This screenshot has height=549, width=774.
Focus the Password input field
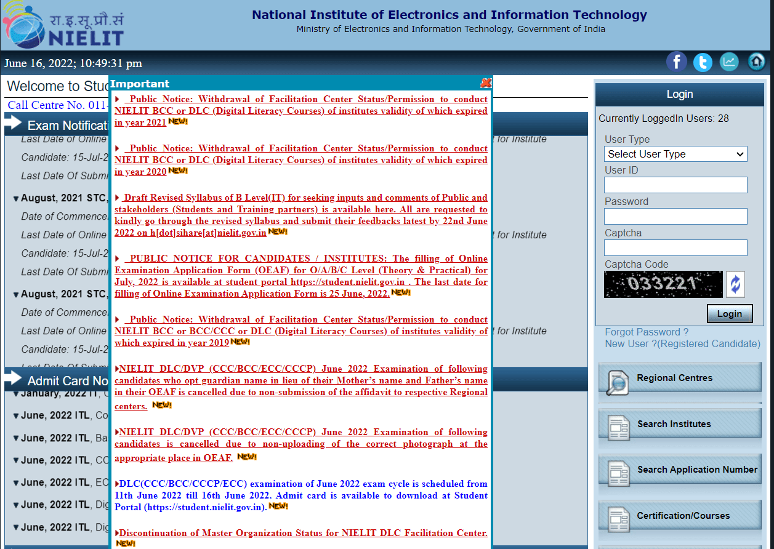pyautogui.click(x=675, y=217)
